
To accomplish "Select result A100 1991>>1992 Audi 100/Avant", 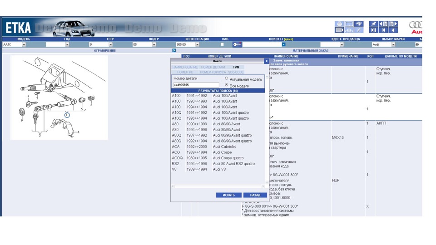I will [218, 96].
